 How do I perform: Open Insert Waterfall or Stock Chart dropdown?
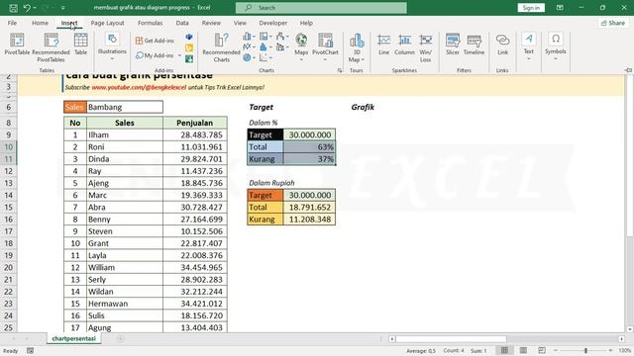[282, 37]
